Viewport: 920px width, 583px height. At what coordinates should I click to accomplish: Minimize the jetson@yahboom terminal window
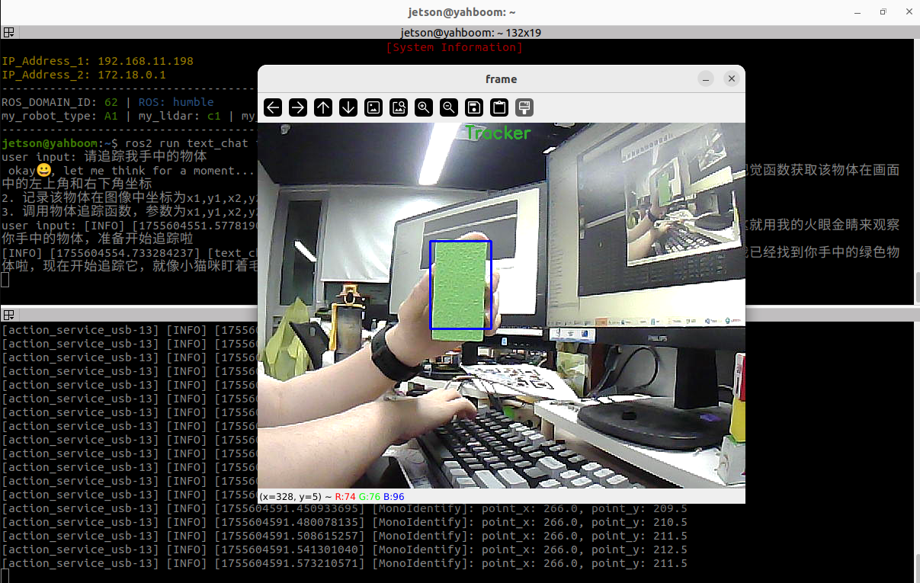coord(858,12)
